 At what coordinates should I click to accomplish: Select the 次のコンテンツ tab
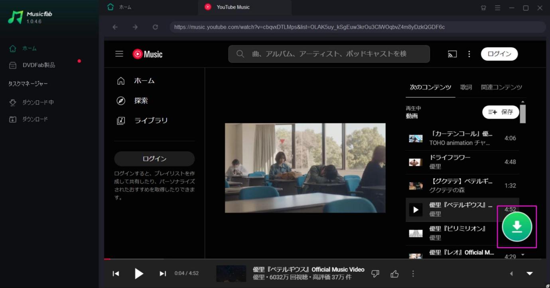pyautogui.click(x=430, y=87)
